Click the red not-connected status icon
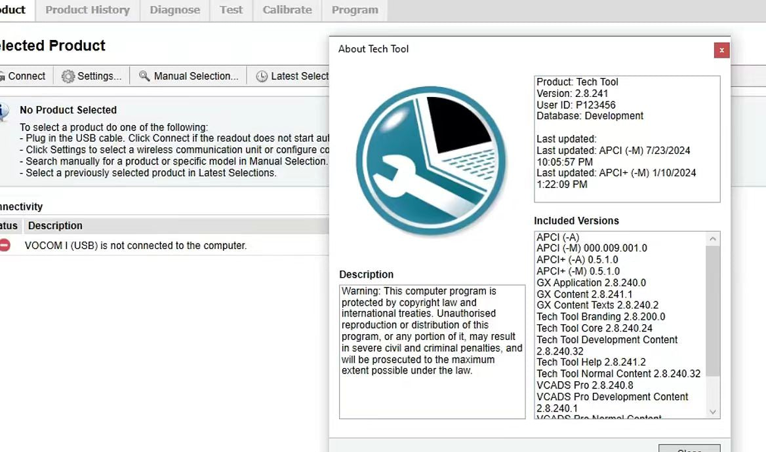This screenshot has height=452, width=766. click(5, 246)
